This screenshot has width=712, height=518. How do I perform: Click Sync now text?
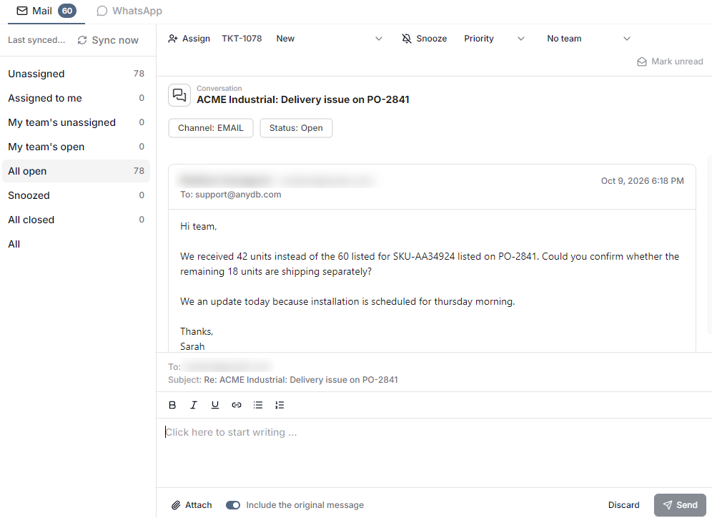click(x=115, y=40)
